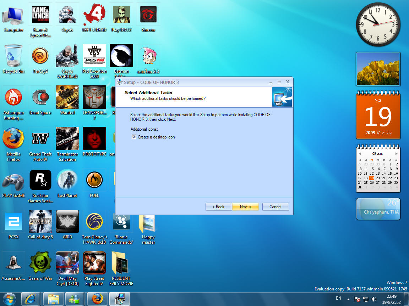
Task: Launch Internet Explorer from the taskbar
Action: pyautogui.click(x=30, y=299)
